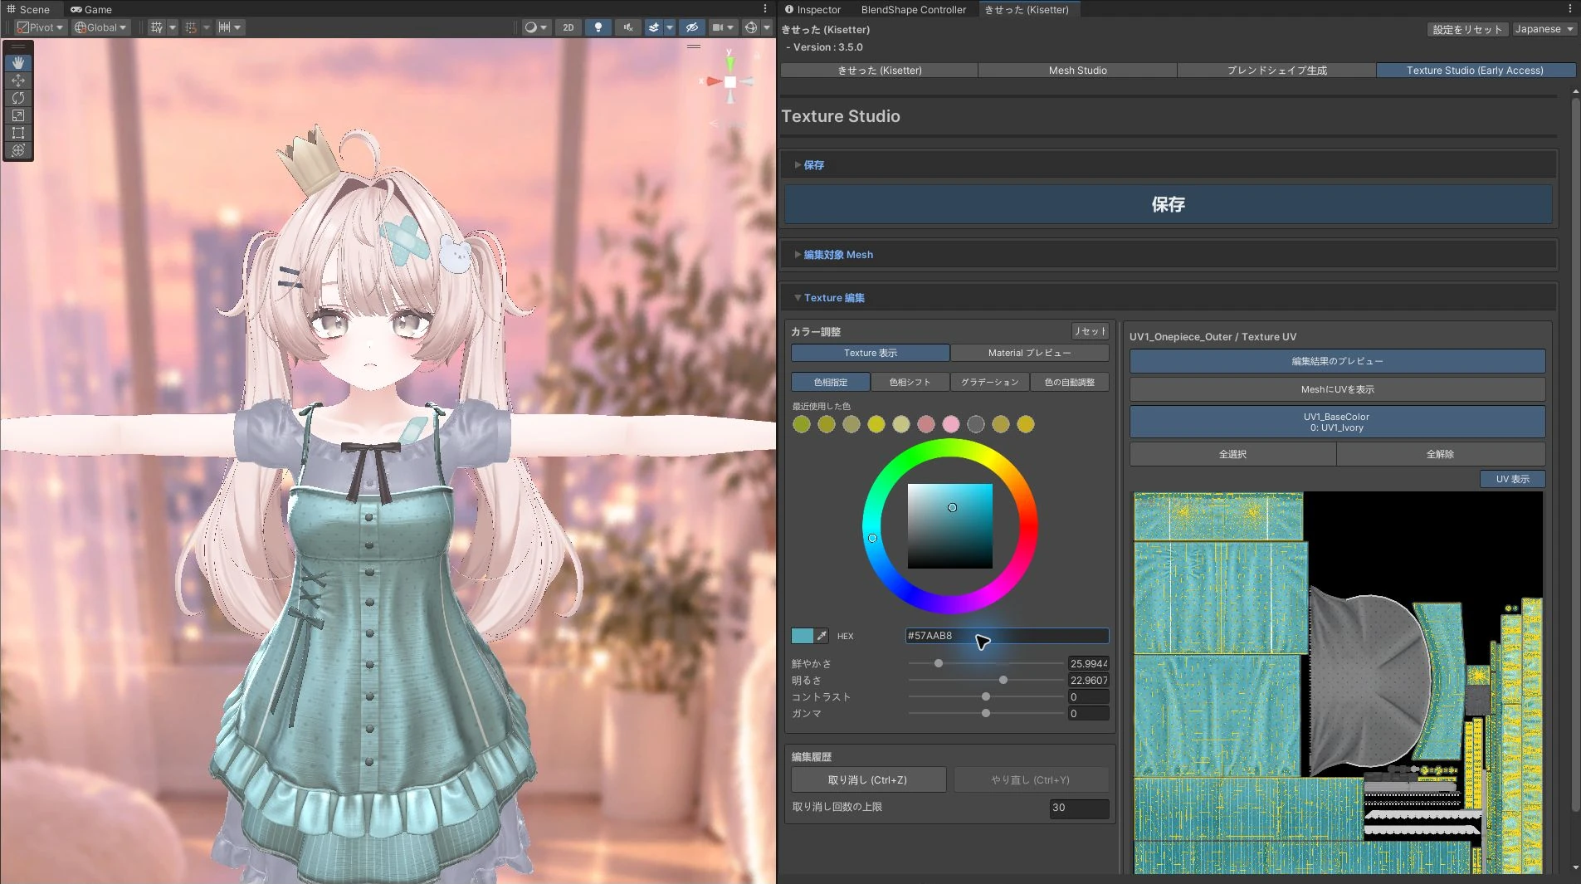The height and width of the screenshot is (884, 1581).
Task: Toggle UV 表示 button
Action: (x=1512, y=479)
